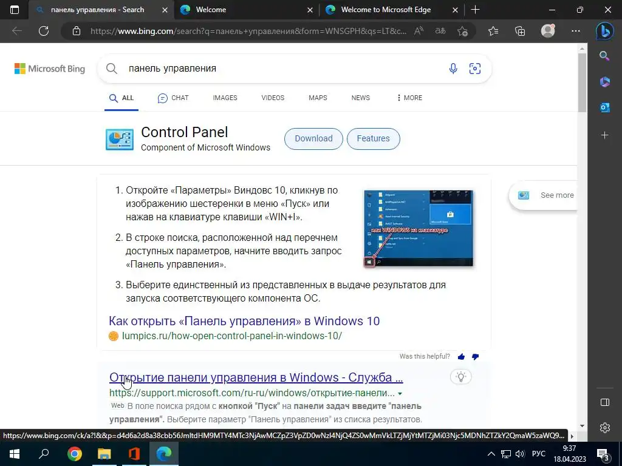Open Settings and more ellipsis menu
Image resolution: width=622 pixels, height=466 pixels.
[x=576, y=31]
